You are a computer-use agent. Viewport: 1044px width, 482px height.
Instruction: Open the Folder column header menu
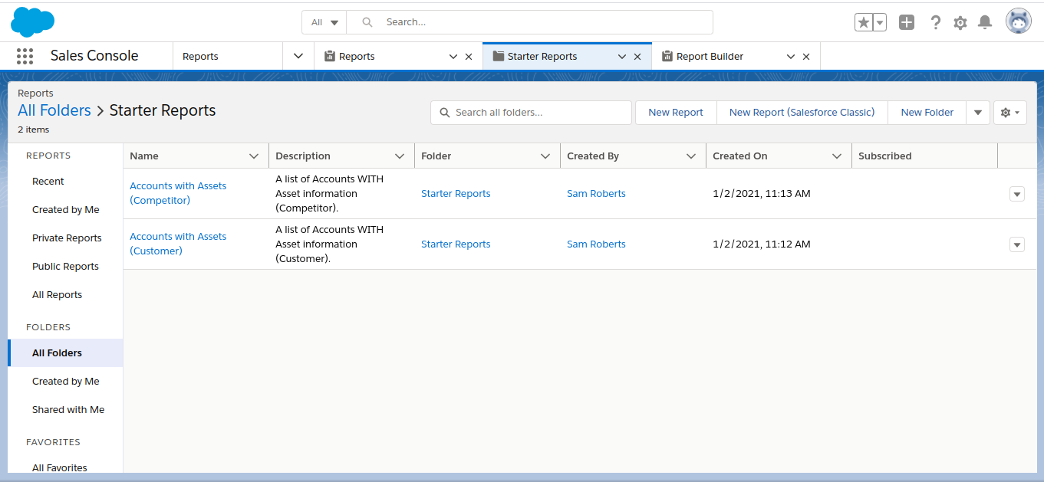click(545, 156)
